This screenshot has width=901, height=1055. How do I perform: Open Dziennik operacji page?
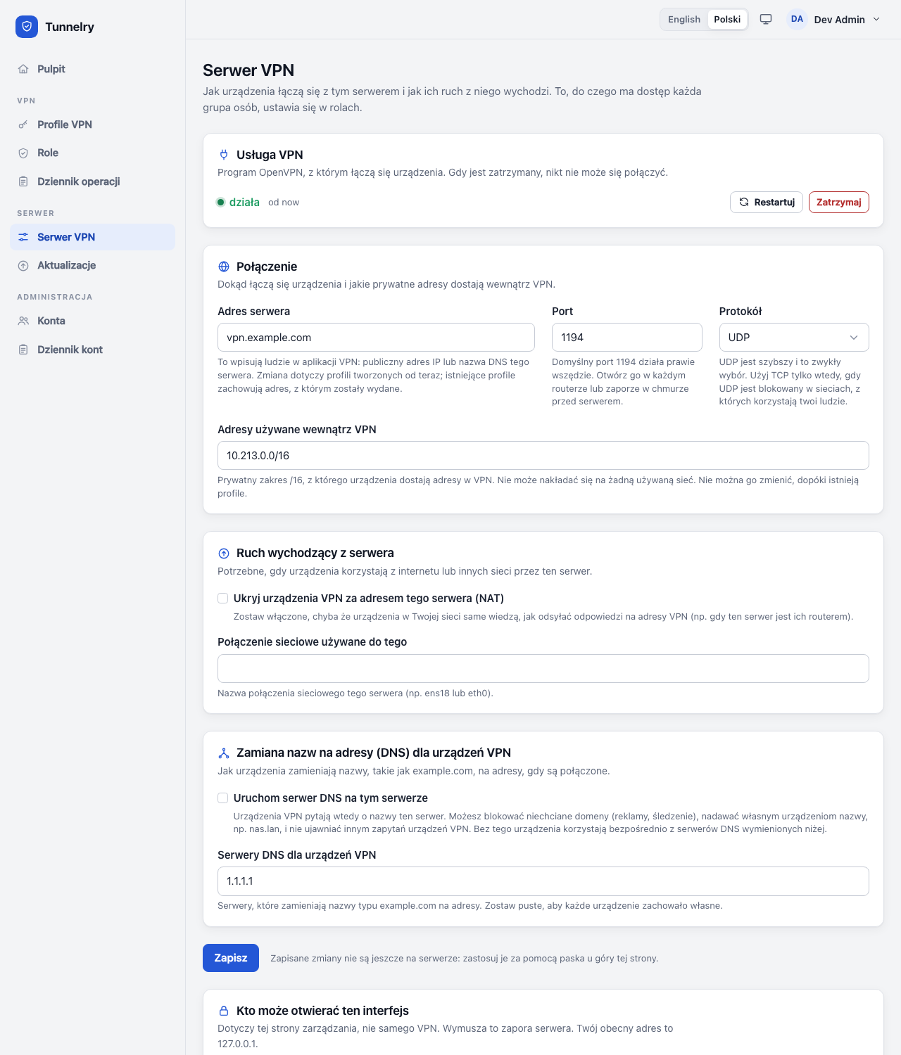(x=92, y=181)
